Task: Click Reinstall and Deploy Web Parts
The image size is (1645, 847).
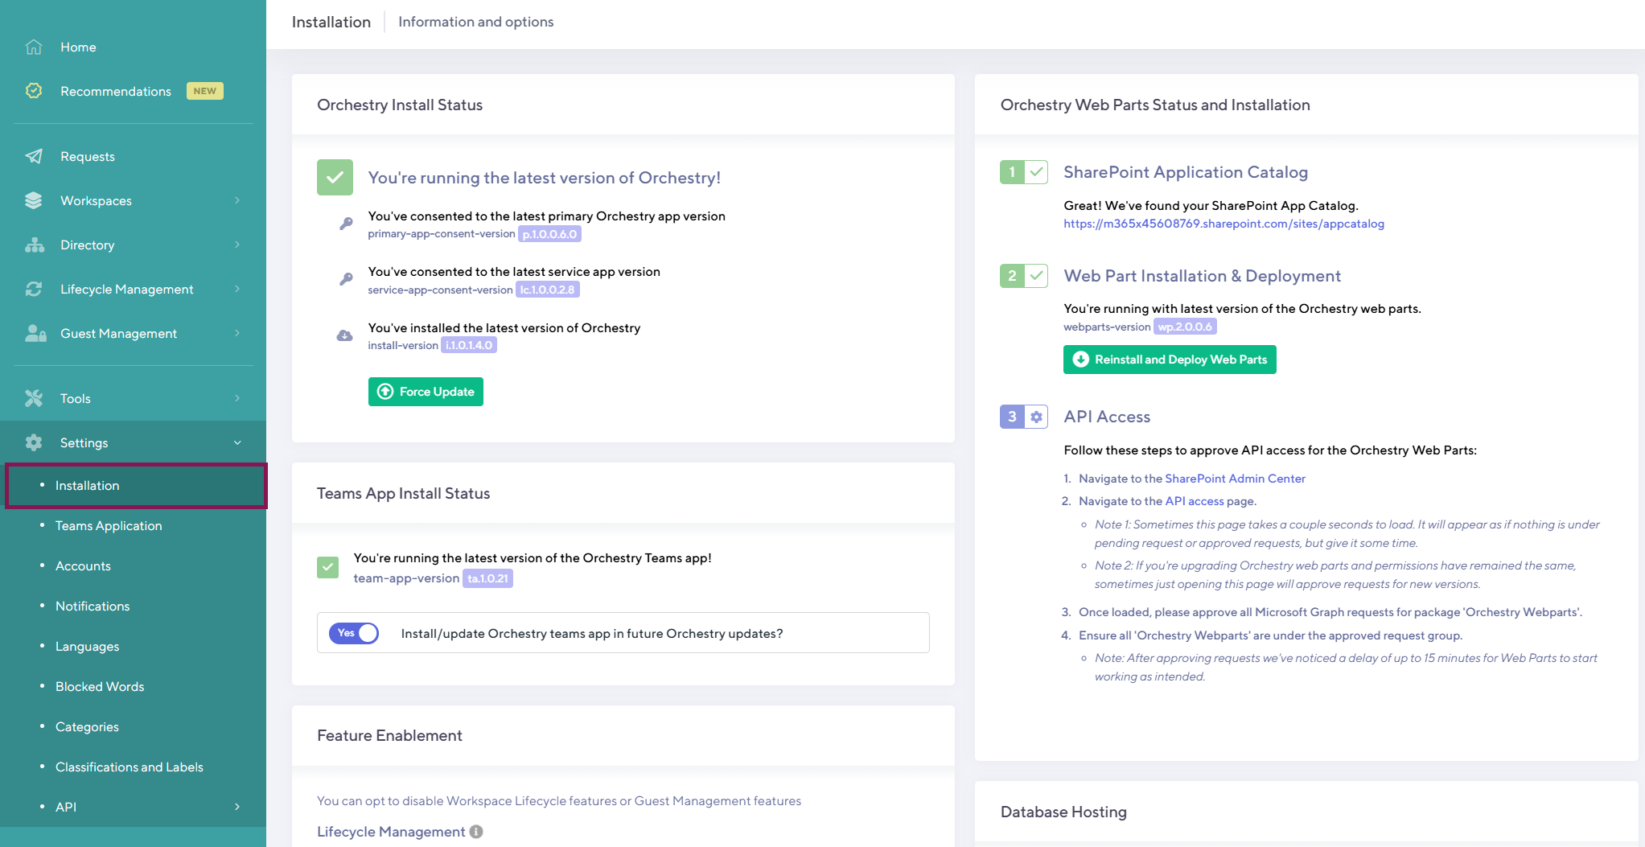Action: click(1170, 360)
